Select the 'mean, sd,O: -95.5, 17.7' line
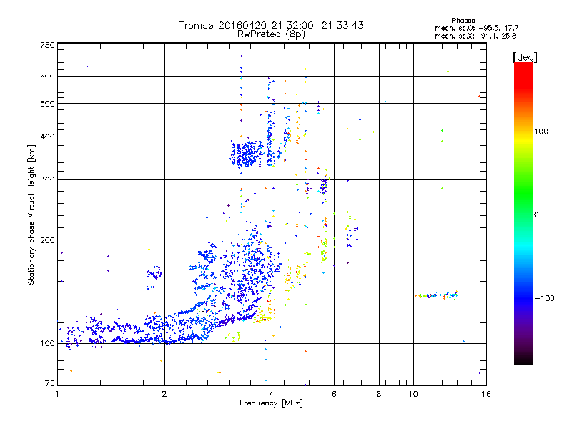 tap(476, 28)
